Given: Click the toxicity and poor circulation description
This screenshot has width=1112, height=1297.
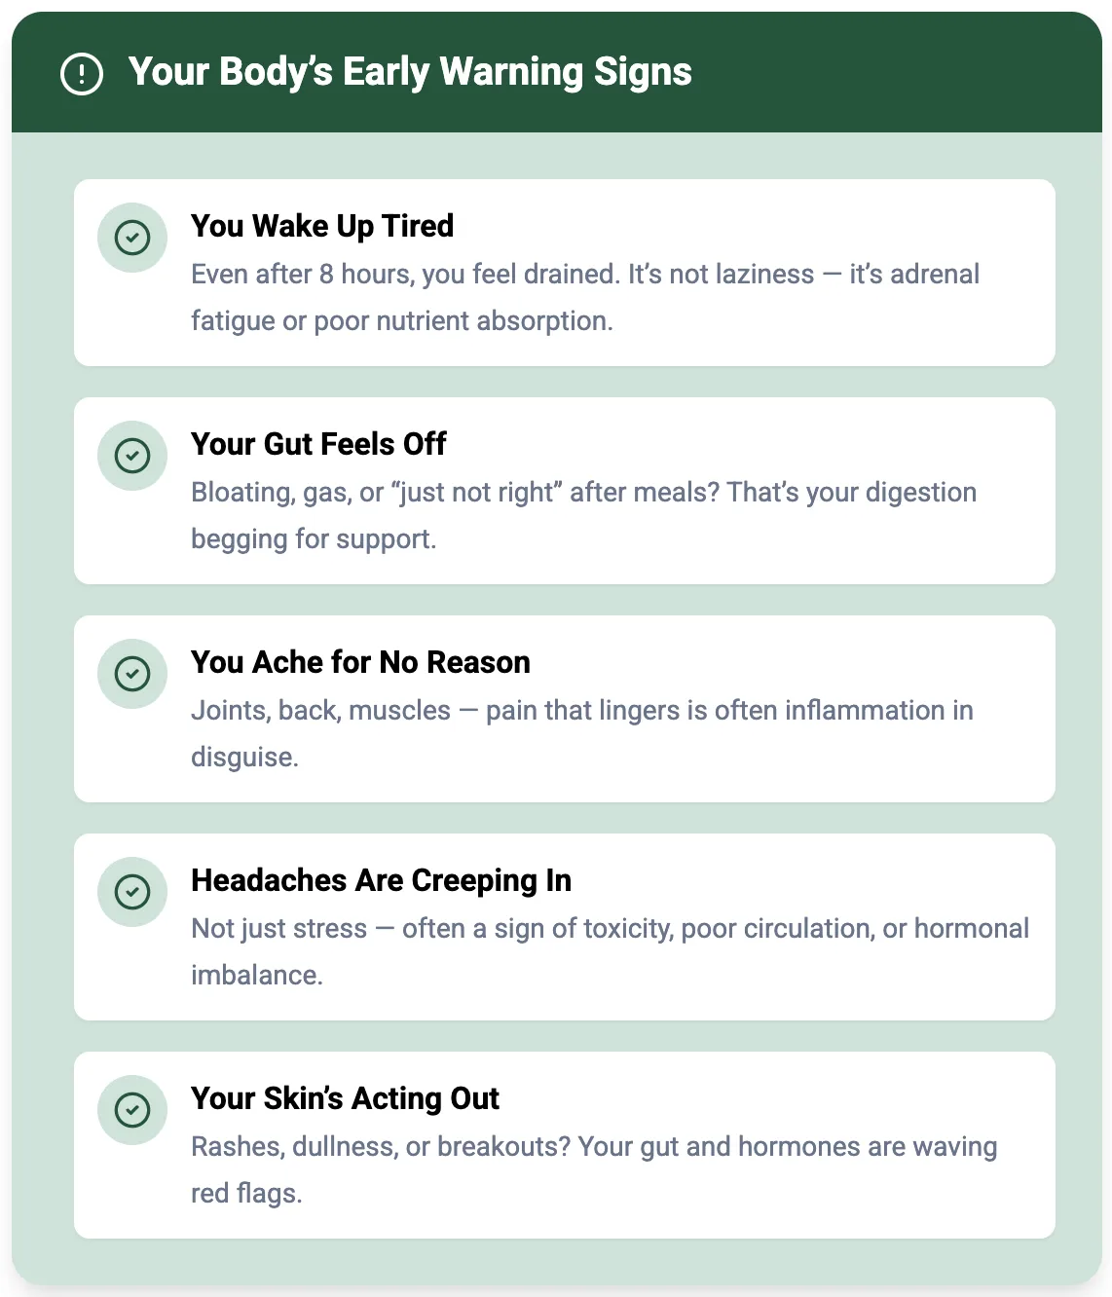Looking at the screenshot, I should [x=610, y=951].
